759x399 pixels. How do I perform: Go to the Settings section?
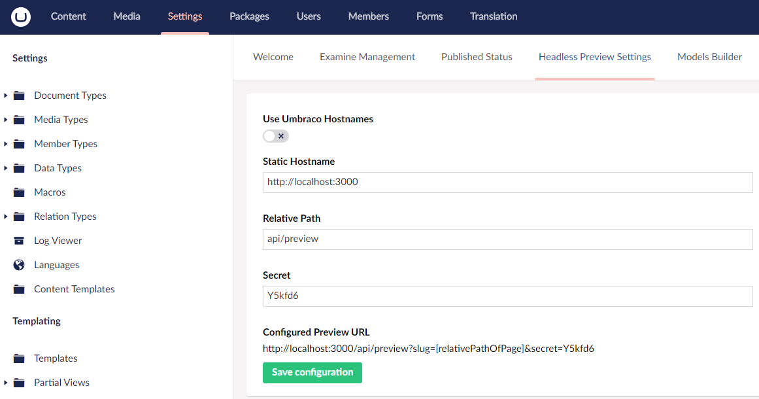tap(185, 16)
